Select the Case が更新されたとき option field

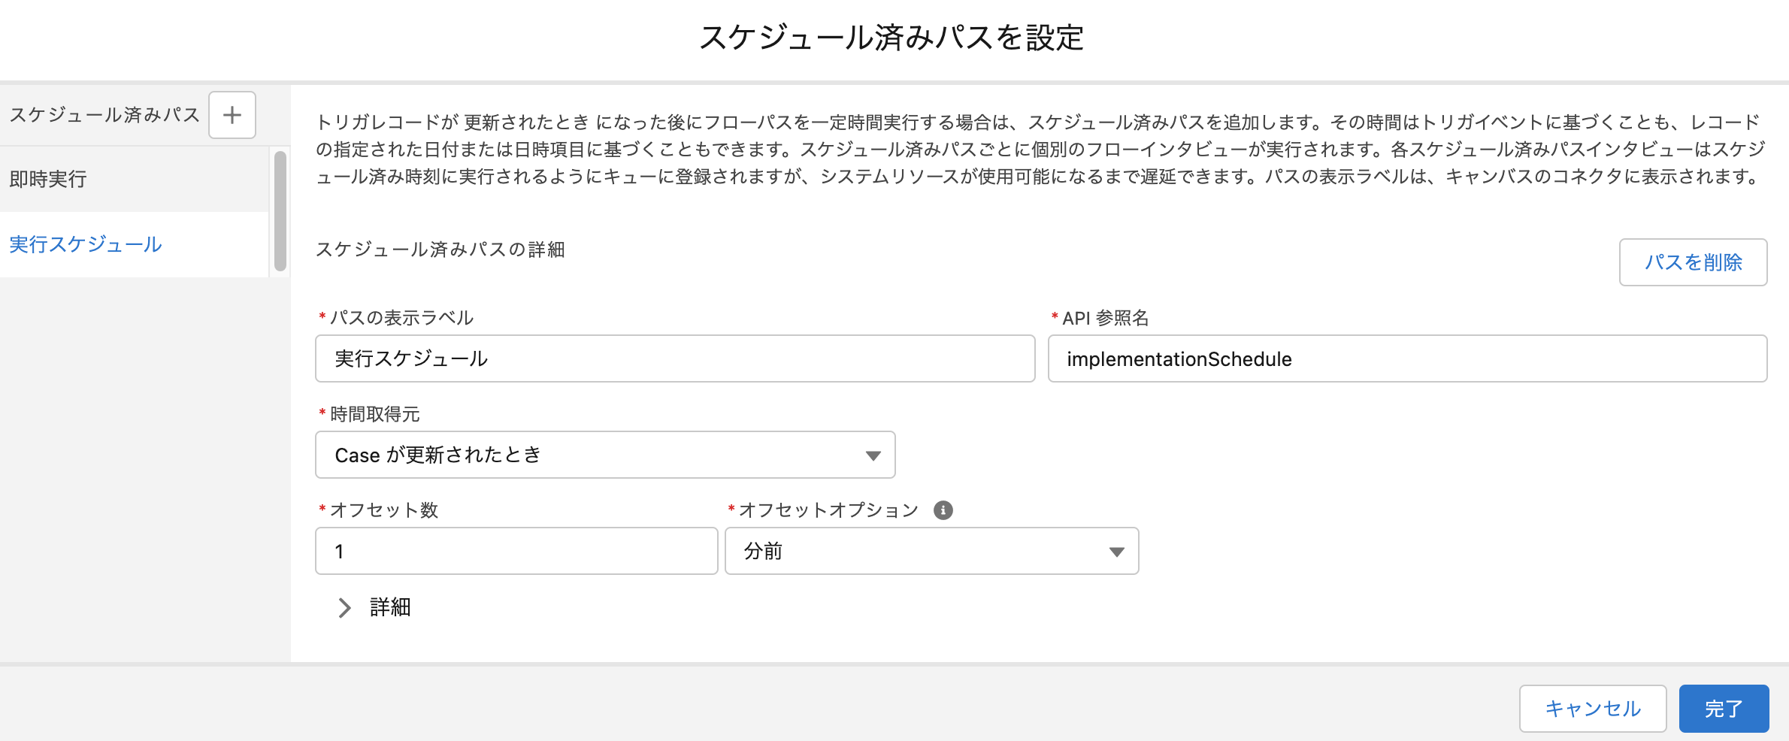click(x=605, y=454)
